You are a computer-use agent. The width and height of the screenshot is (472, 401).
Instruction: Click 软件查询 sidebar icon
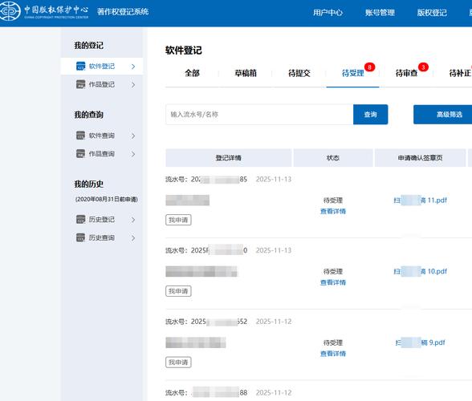click(80, 136)
